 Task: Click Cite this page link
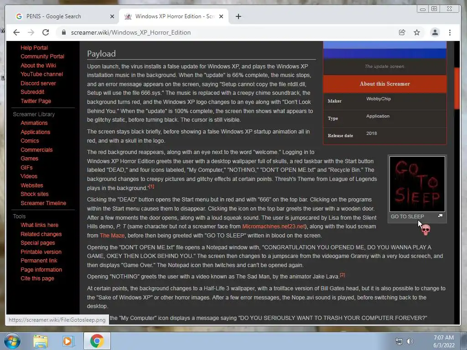37,278
